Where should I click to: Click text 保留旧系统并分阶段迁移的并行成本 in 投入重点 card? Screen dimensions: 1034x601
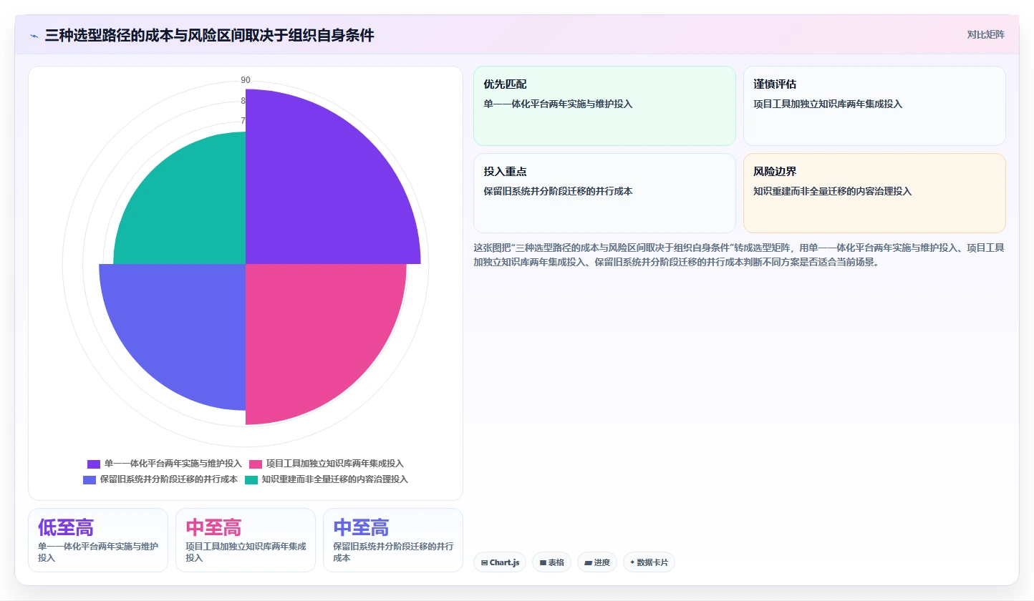click(559, 192)
